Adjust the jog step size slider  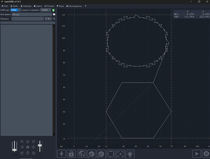click(x=40, y=146)
